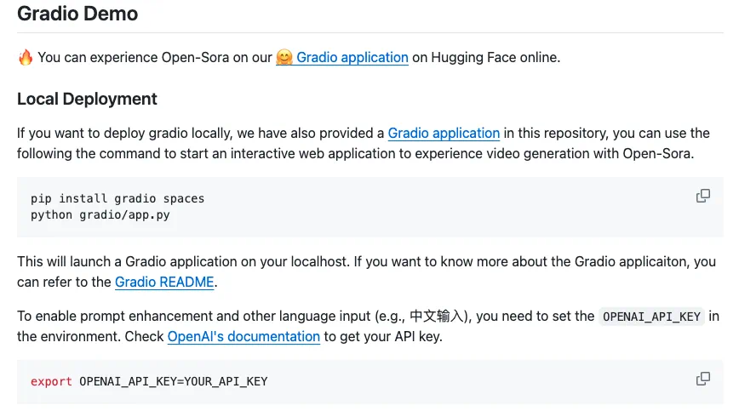Viewport: 739px width, 411px height.
Task: Copy the export OPENAI_API_KEY command
Action: point(702,379)
